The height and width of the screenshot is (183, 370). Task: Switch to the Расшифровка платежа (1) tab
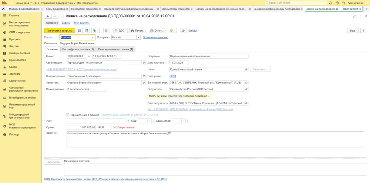pyautogui.click(x=78, y=49)
